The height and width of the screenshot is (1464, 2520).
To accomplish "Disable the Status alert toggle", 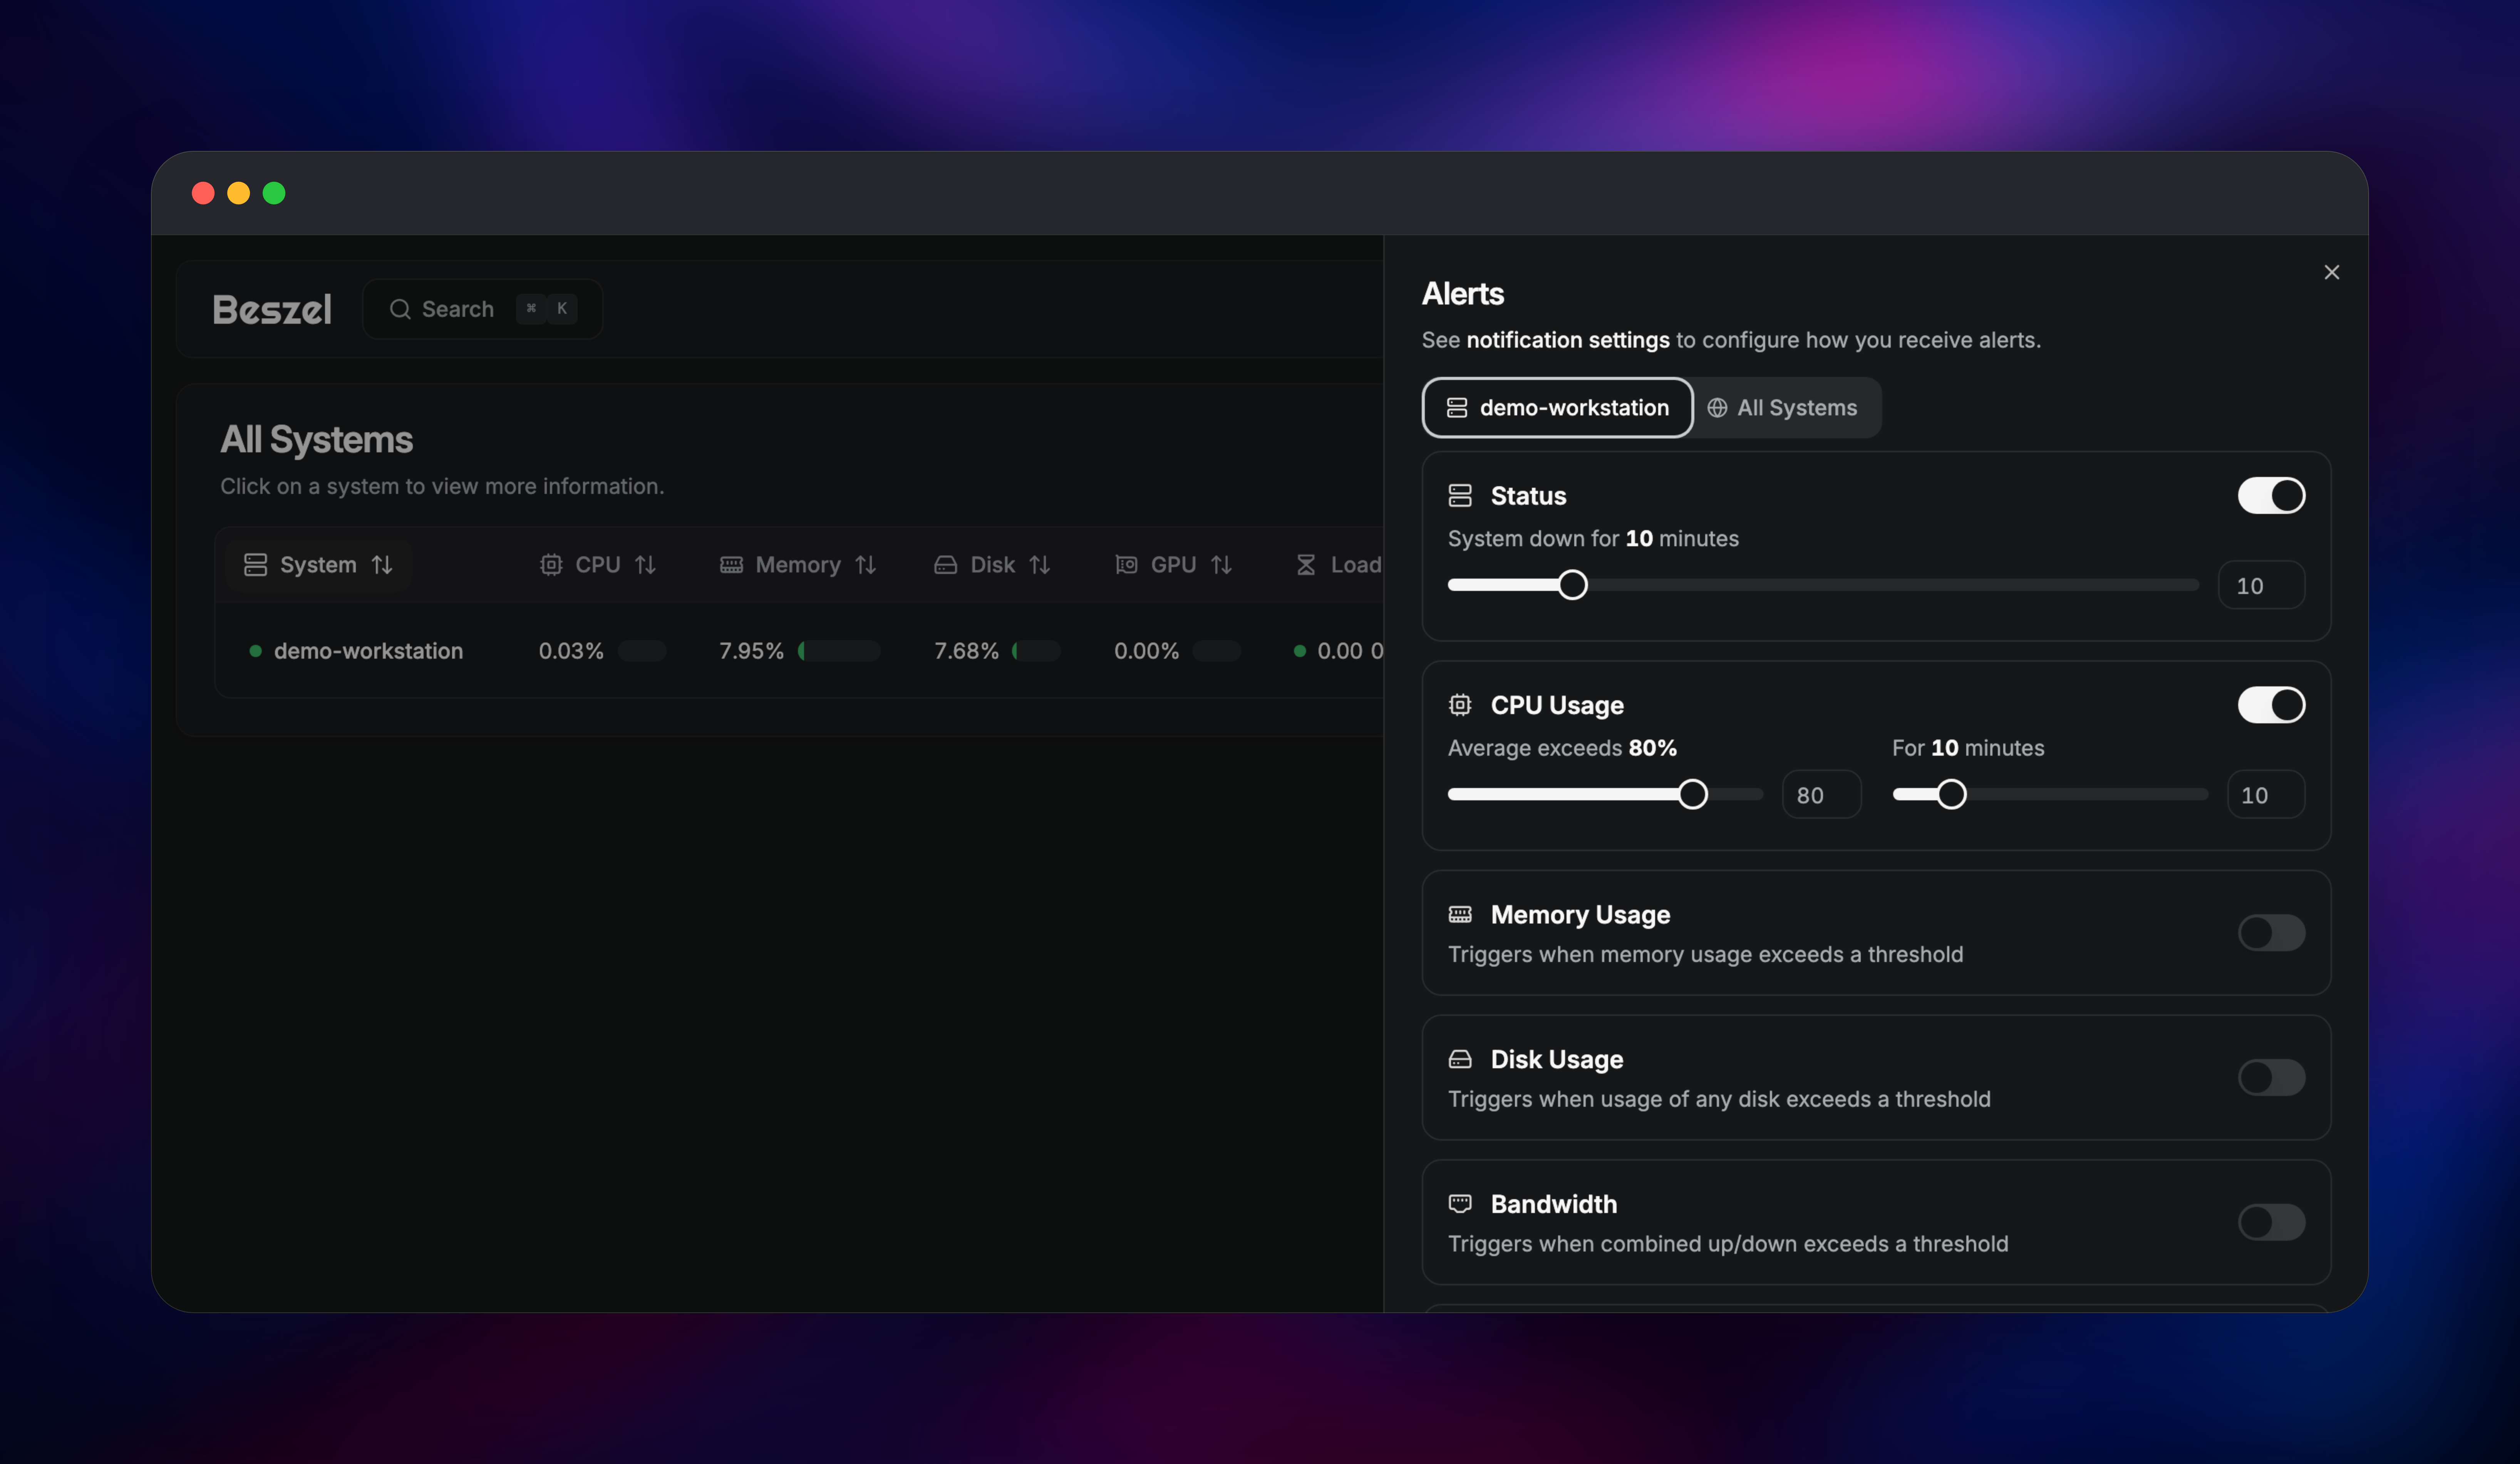I will coord(2270,495).
